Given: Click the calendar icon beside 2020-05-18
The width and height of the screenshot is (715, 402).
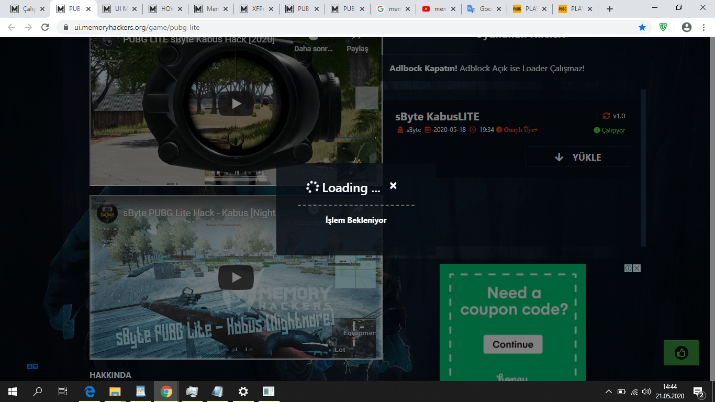Looking at the screenshot, I should [427, 130].
